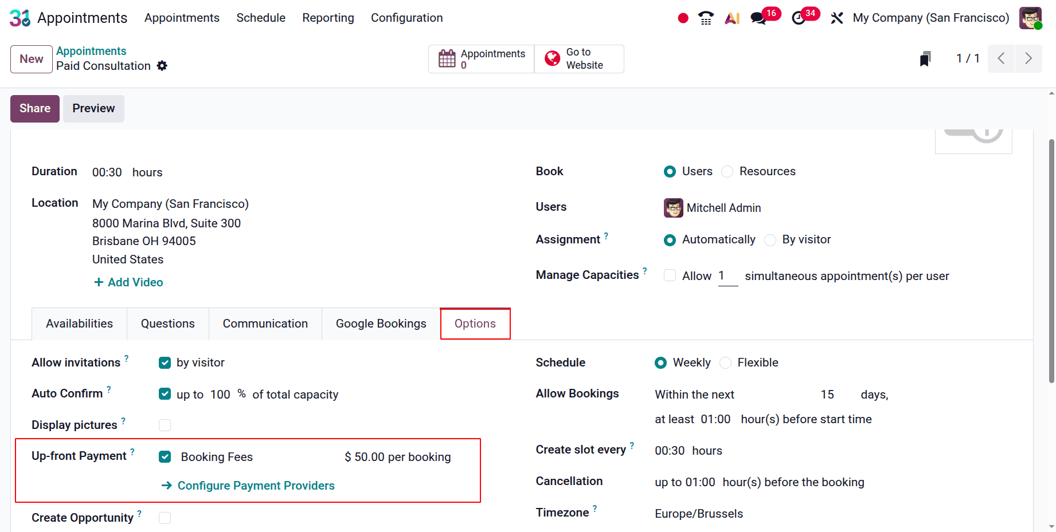
Task: Open the debug tools wrench icon
Action: coord(837,18)
